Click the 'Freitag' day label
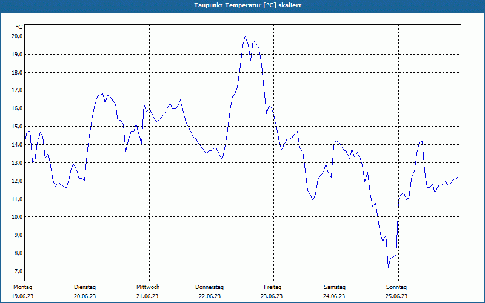Image resolution: width=485 pixels, height=303 pixels. pyautogui.click(x=272, y=287)
